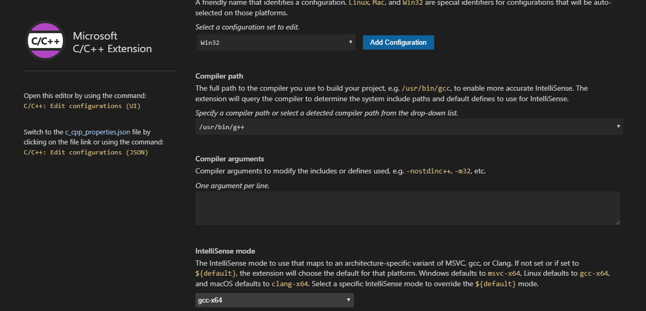Click the Add Configuration button
Screen dimensions: 646x311
[x=398, y=43]
